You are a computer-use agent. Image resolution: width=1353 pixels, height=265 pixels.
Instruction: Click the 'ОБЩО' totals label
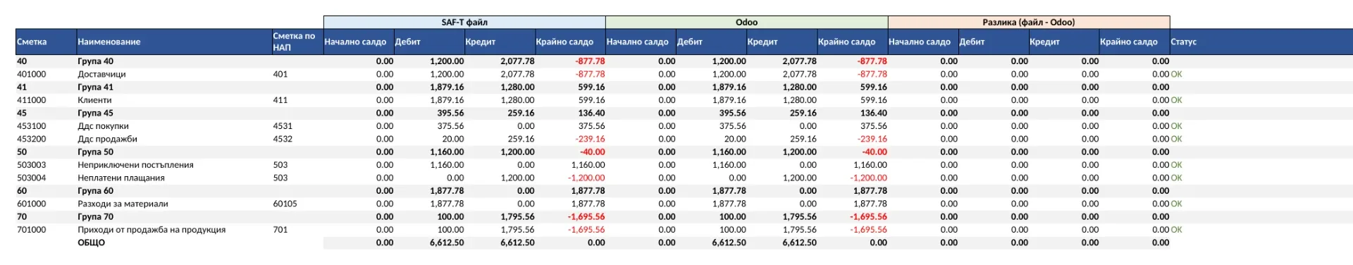[x=91, y=242]
